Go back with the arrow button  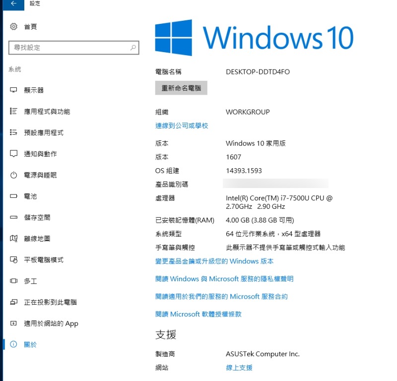tap(13, 4)
